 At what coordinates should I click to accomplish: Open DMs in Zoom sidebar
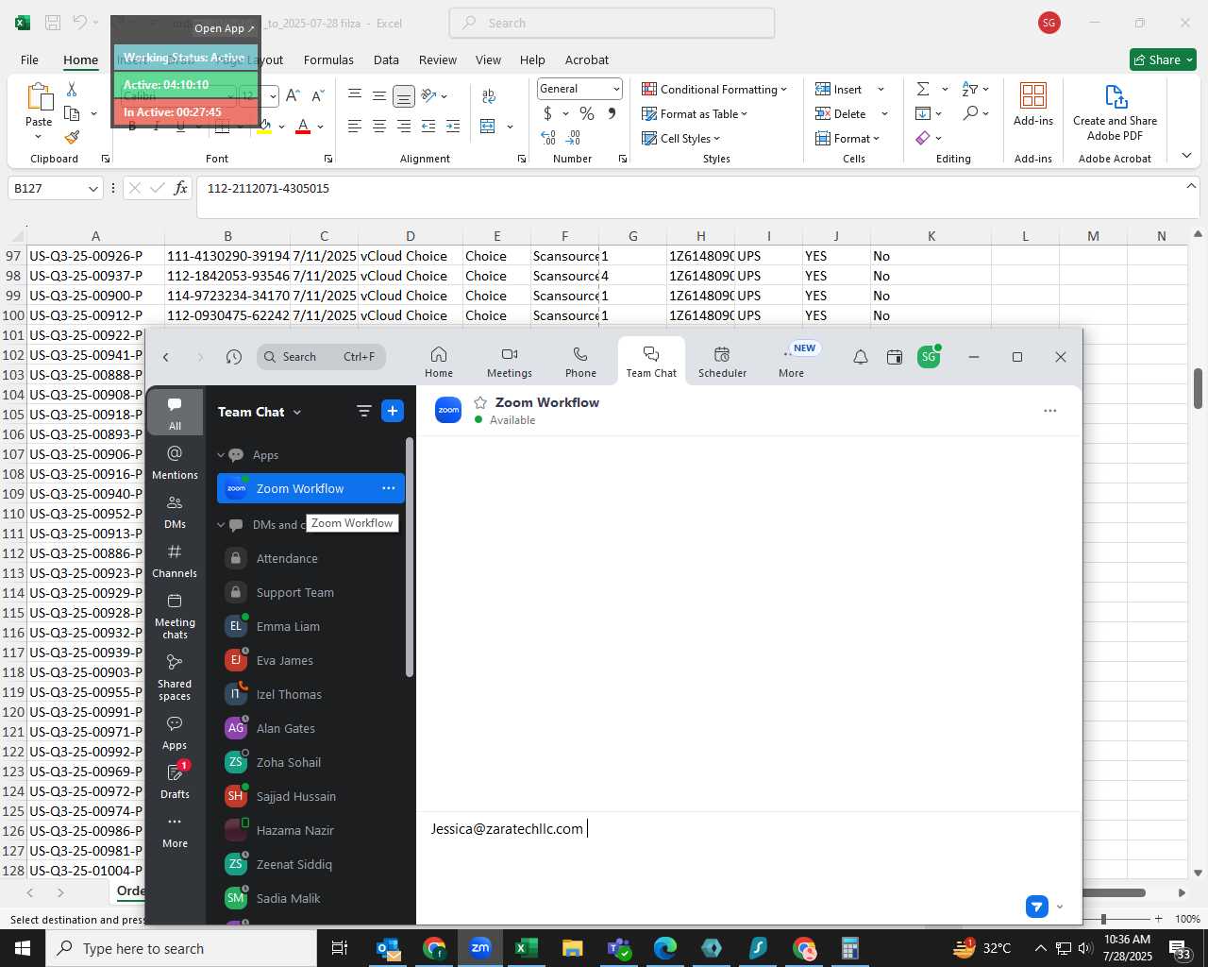pos(175,511)
